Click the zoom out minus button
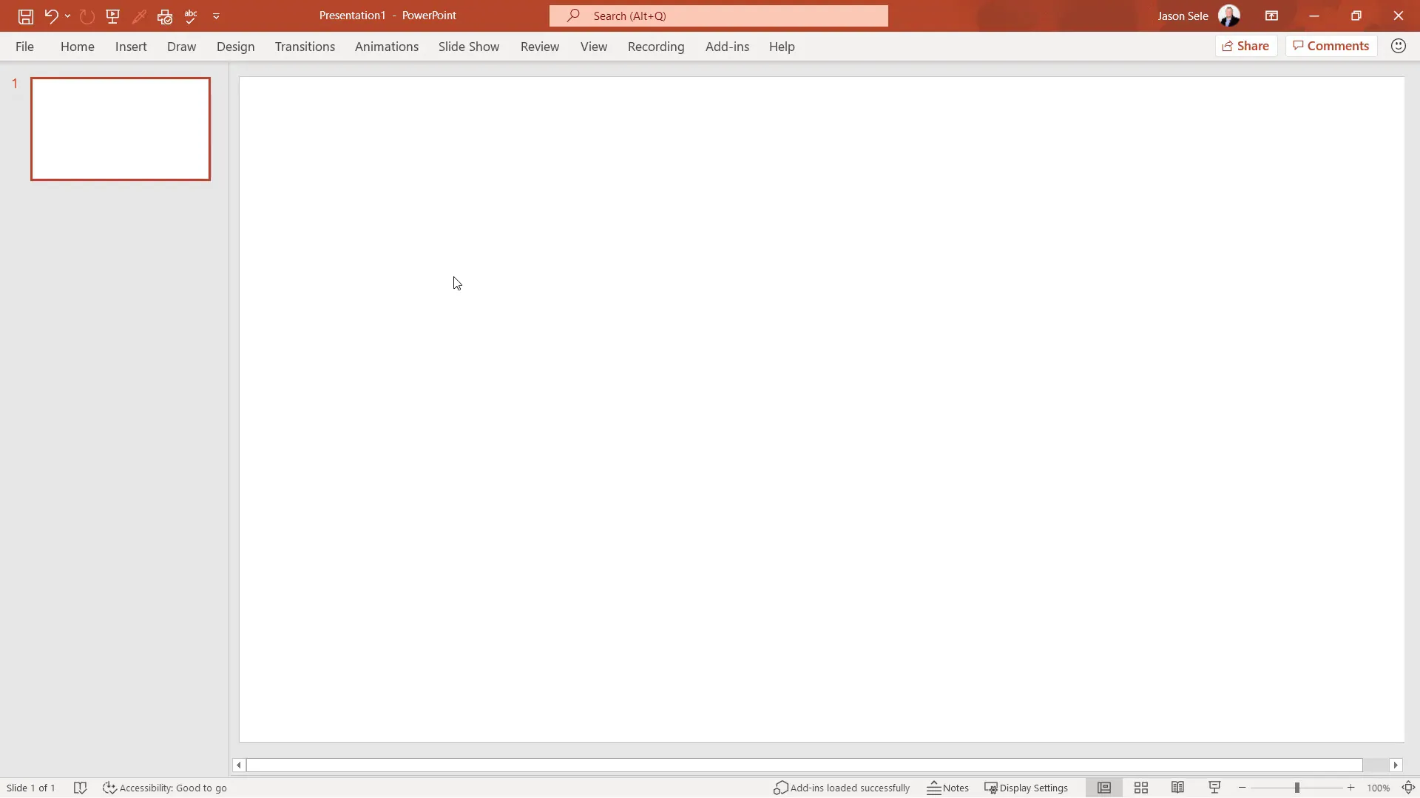Image resolution: width=1420 pixels, height=798 pixels. click(x=1242, y=788)
